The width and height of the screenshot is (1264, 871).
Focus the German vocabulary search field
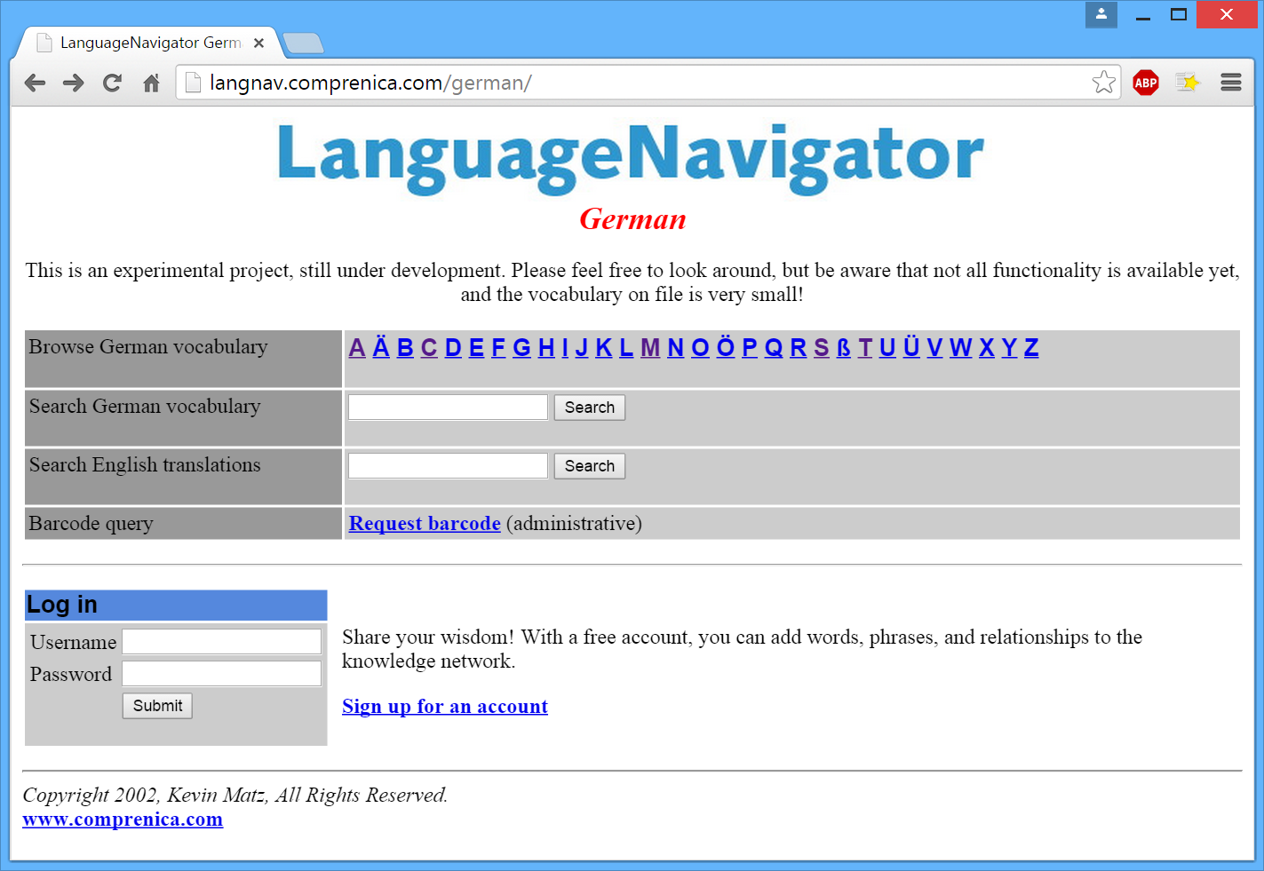pyautogui.click(x=448, y=408)
